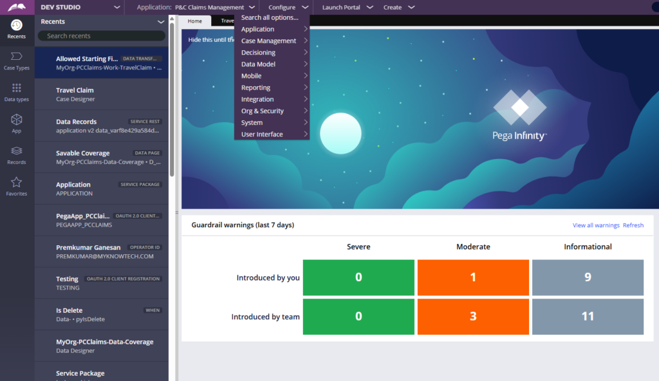This screenshot has width=659, height=381.
Task: Click the Refresh warnings link
Action: click(633, 225)
